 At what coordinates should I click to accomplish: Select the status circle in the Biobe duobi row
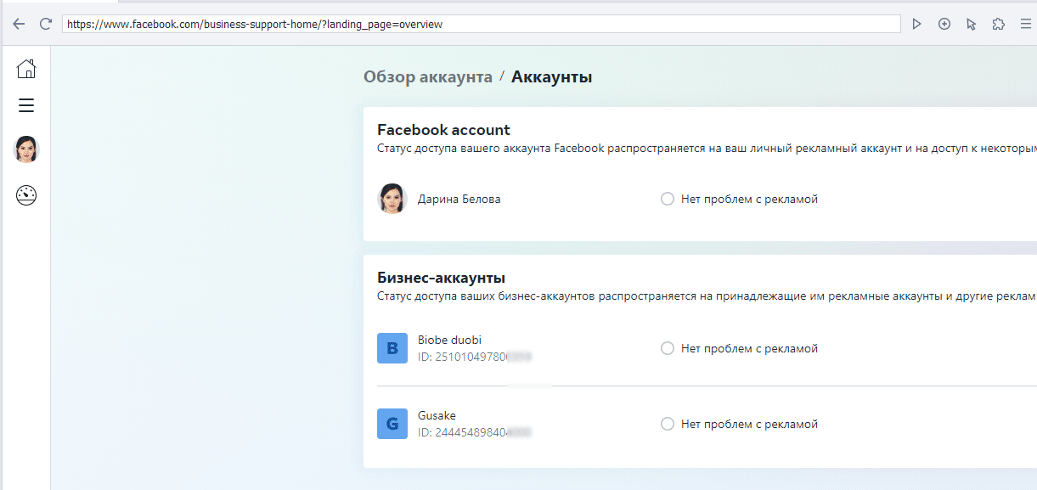(668, 348)
